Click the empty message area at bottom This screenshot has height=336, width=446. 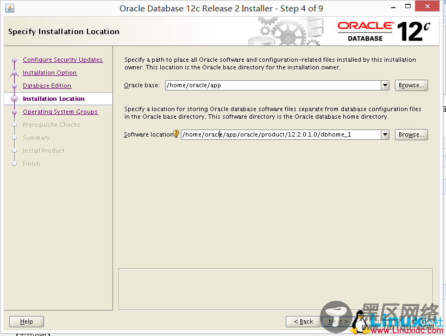275,289
